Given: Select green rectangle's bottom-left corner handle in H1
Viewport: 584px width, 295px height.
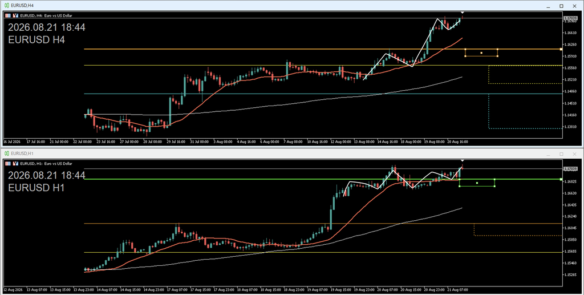Looking at the screenshot, I should (x=459, y=186).
